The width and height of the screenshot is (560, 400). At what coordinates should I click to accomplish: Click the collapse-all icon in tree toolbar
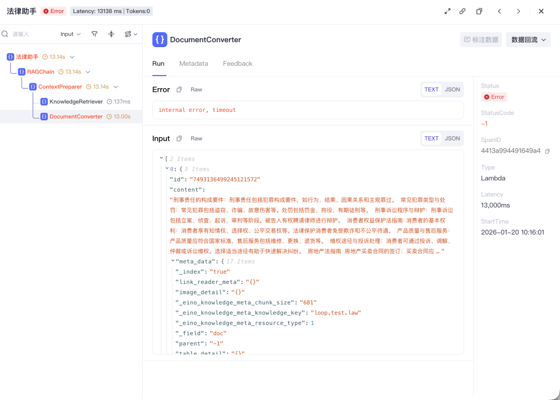pos(111,34)
